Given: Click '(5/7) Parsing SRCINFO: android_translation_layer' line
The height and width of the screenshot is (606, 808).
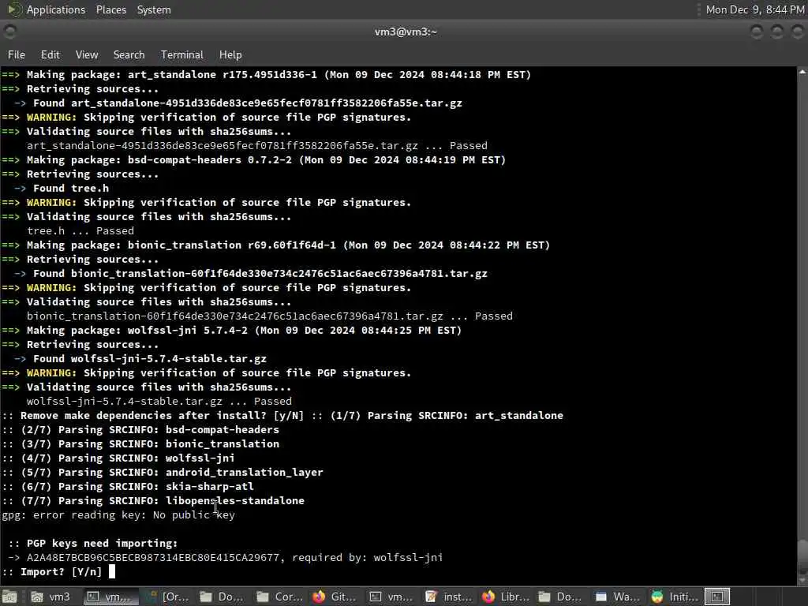Looking at the screenshot, I should [163, 472].
